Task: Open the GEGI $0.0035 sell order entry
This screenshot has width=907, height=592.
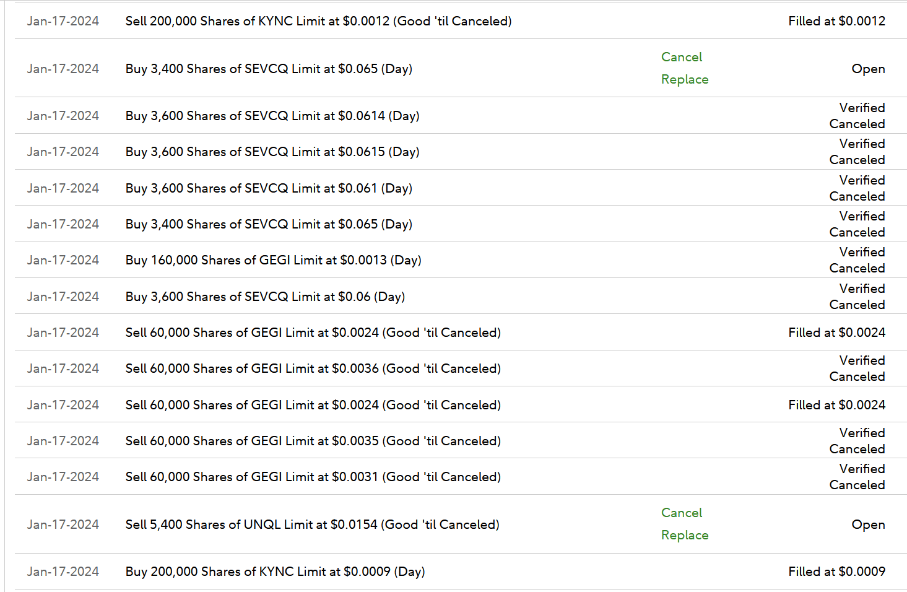Action: tap(313, 441)
